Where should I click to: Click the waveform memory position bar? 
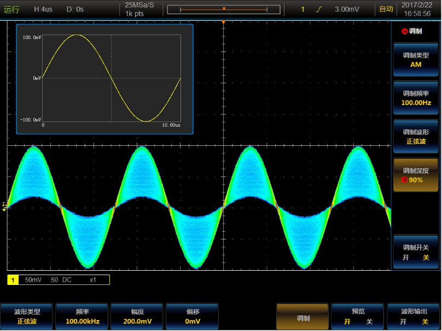[x=224, y=9]
